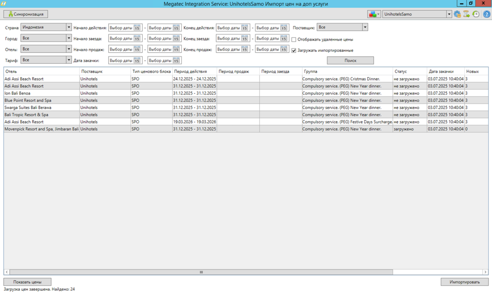Image resolution: width=492 pixels, height=292 pixels.
Task: Open the Поставщик dropdown
Action: click(x=365, y=27)
